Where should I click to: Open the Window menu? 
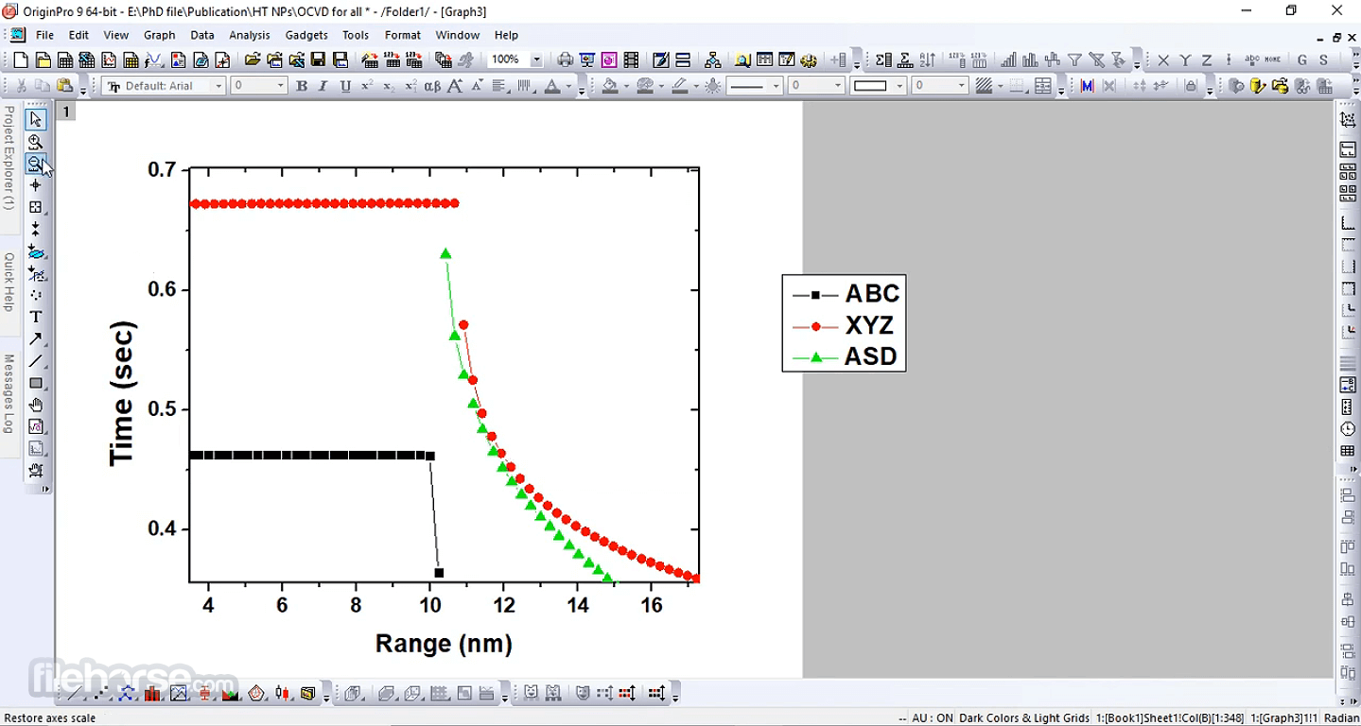point(458,35)
